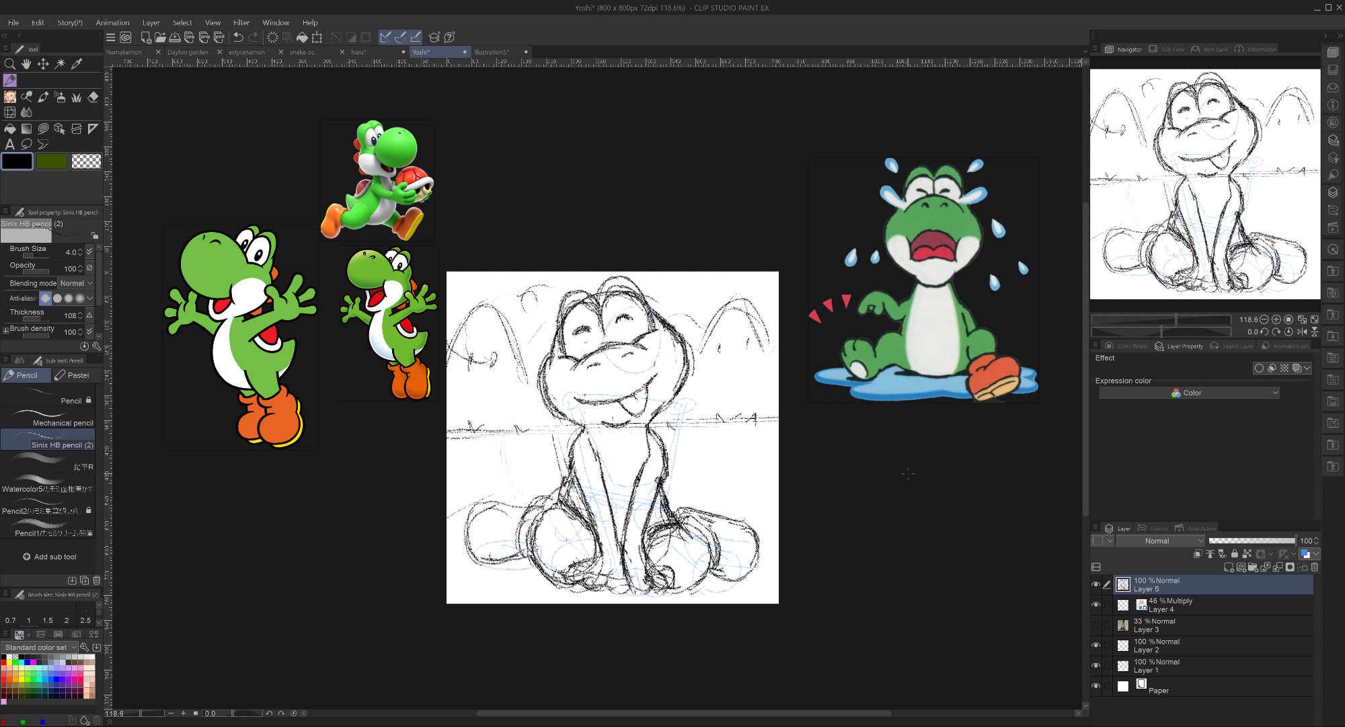Hide Layer 4 visibility eye
Viewport: 1345px width, 727px height.
(1096, 605)
